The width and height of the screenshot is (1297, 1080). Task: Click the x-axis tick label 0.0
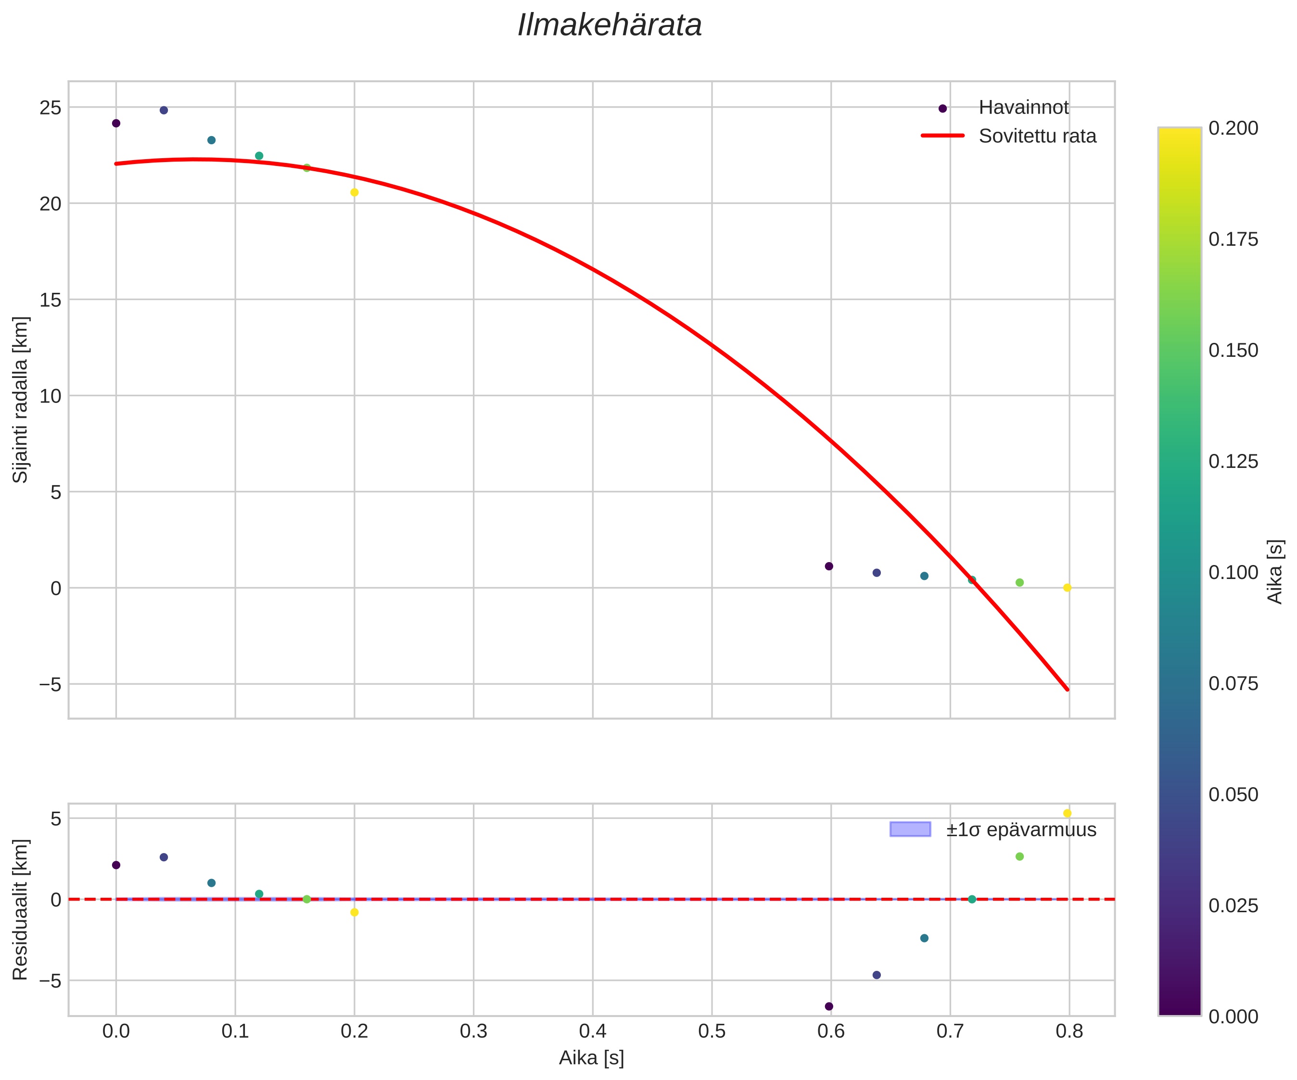click(116, 1031)
